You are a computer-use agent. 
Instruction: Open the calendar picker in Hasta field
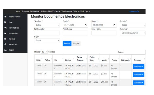pyautogui.click(x=114, y=25)
